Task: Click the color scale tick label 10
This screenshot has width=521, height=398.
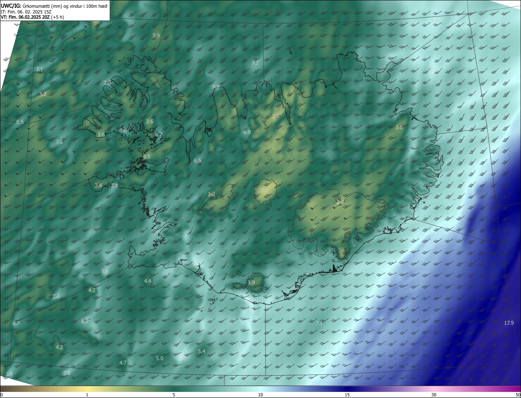Action: click(260, 395)
